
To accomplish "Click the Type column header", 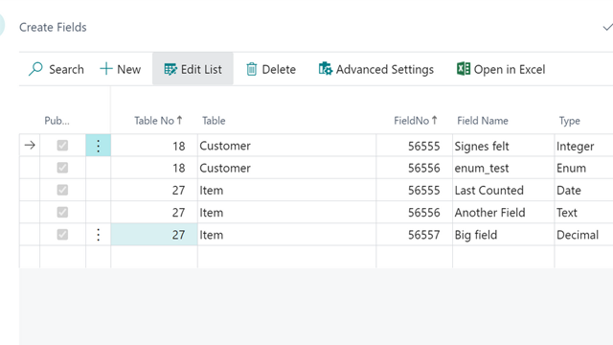I will click(569, 121).
